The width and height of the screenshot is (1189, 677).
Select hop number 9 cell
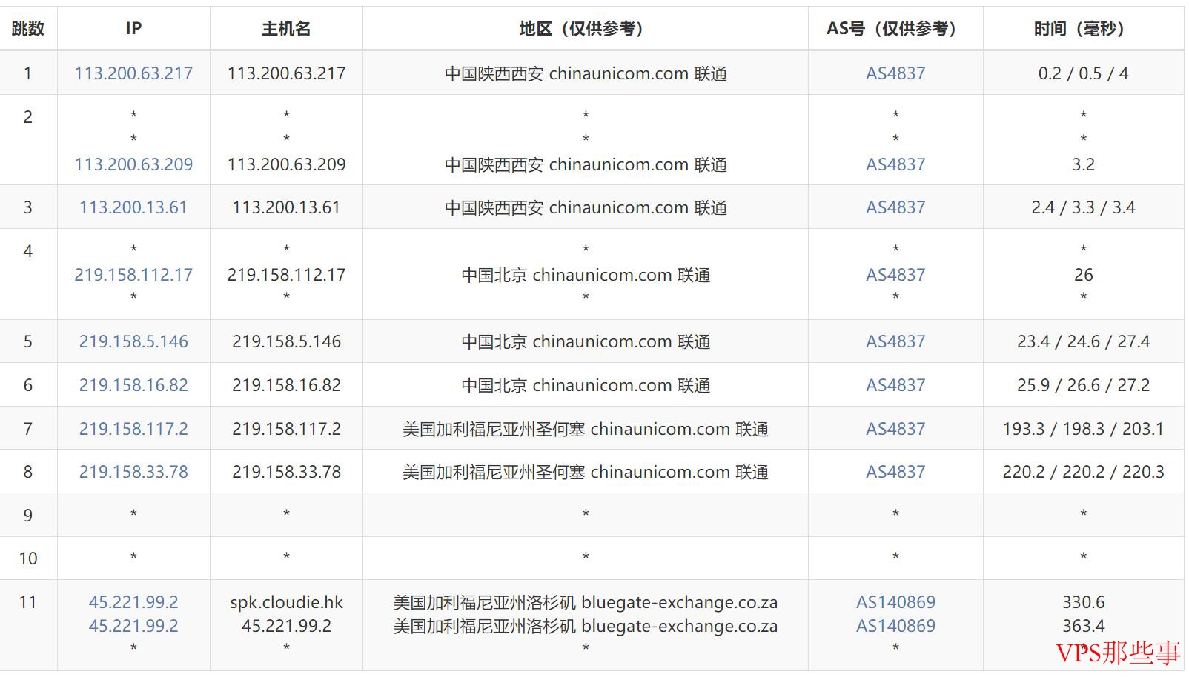[x=28, y=515]
